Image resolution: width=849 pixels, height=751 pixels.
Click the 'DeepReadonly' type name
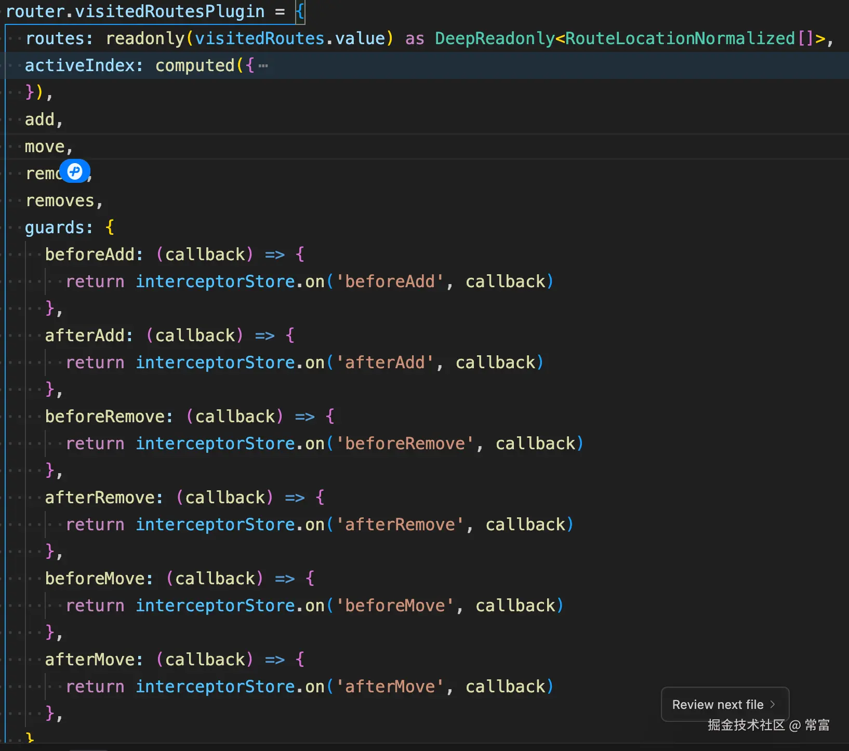pyautogui.click(x=495, y=38)
